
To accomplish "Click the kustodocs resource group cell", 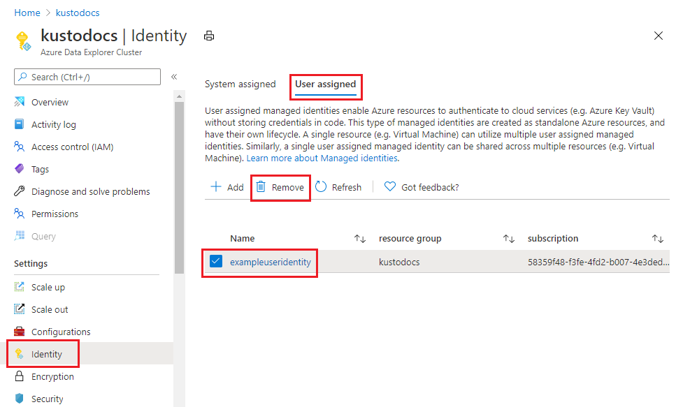I will [x=399, y=262].
